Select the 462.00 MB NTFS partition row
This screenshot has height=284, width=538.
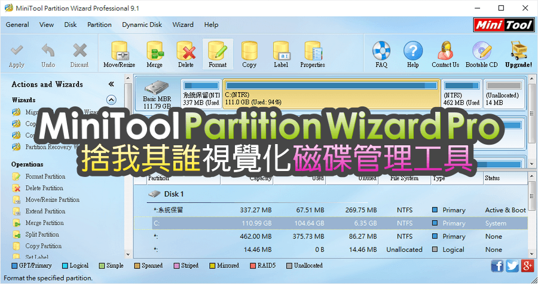point(331,236)
